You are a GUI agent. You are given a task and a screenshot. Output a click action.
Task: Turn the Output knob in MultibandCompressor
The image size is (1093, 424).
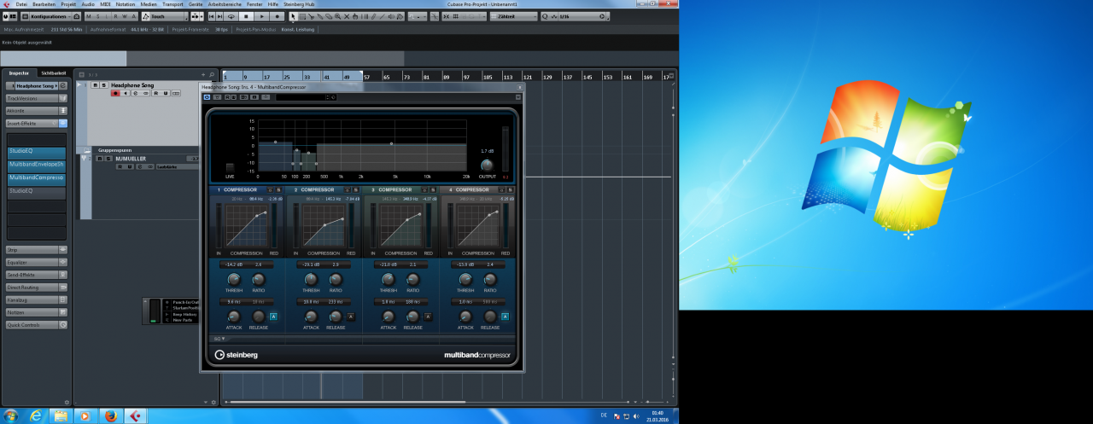(x=487, y=166)
